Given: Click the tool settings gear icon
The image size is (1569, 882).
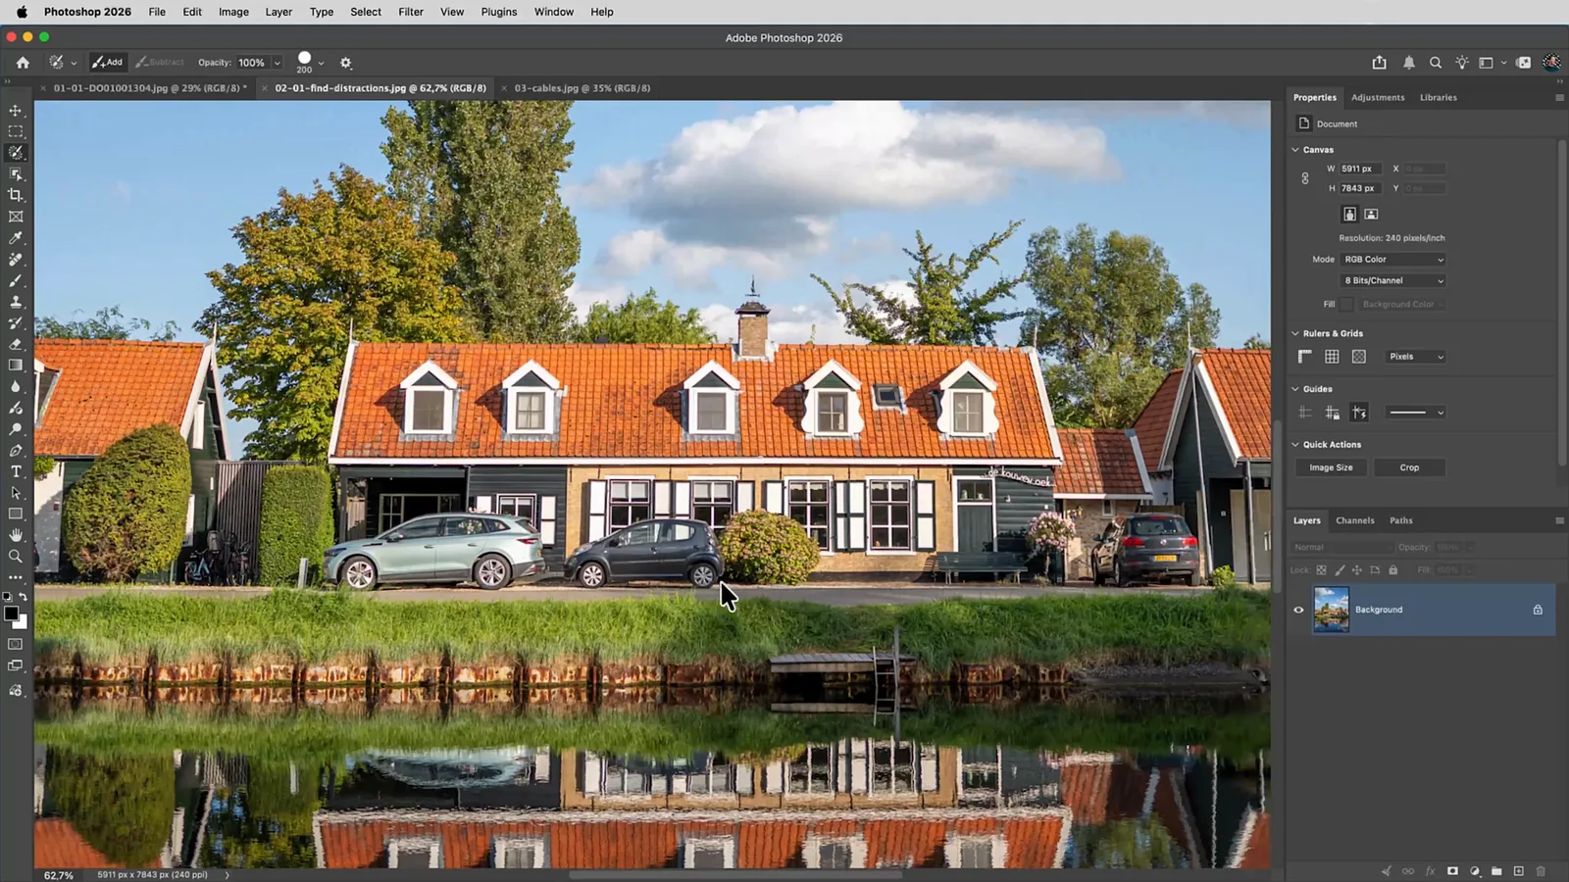Looking at the screenshot, I should coord(345,63).
